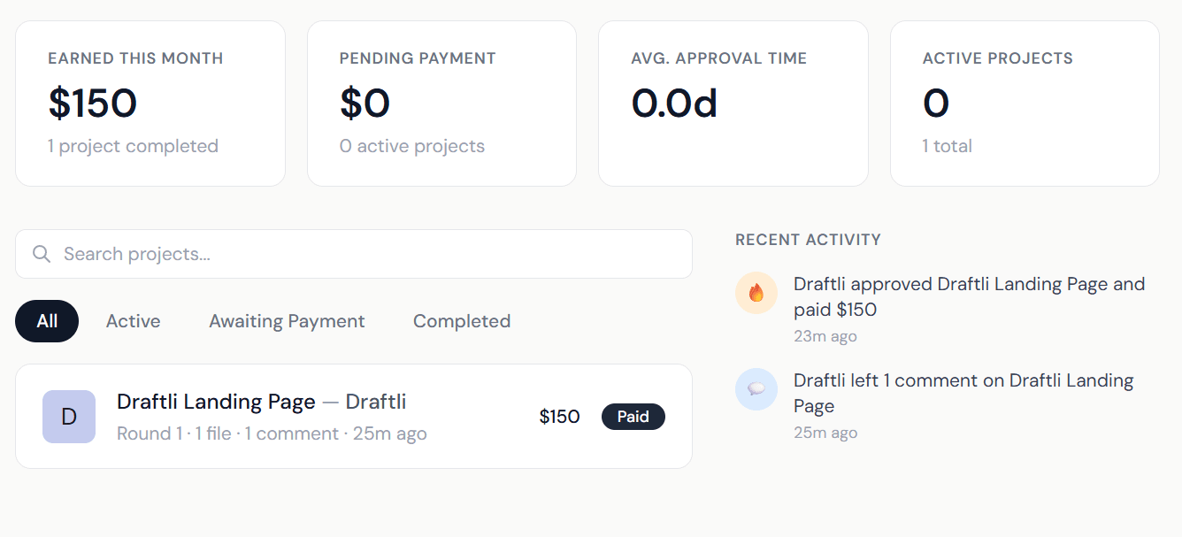1182x537 pixels.
Task: Switch on the Awaiting Payment filter
Action: pyautogui.click(x=287, y=320)
